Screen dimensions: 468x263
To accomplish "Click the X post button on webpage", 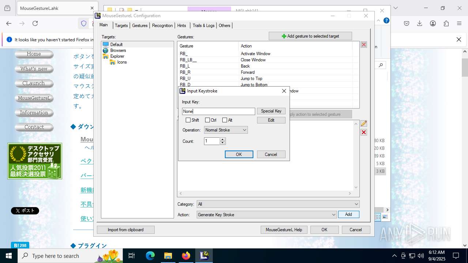I will tap(25, 210).
